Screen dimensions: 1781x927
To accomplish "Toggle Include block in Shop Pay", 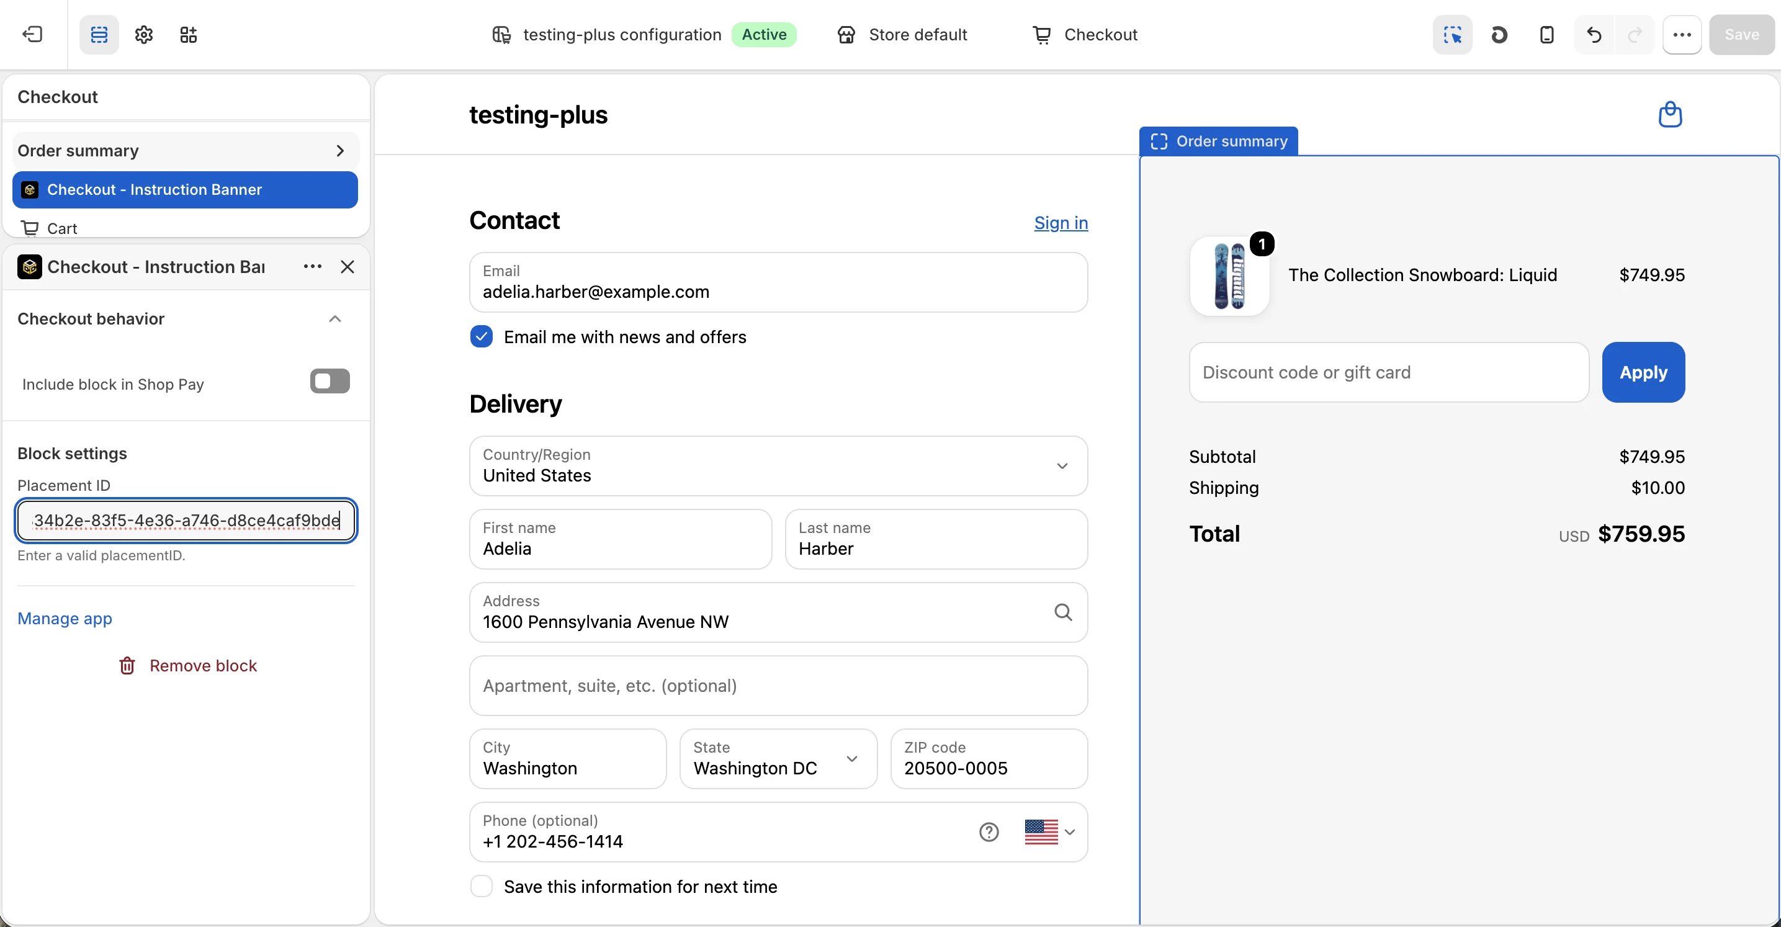I will tap(330, 381).
